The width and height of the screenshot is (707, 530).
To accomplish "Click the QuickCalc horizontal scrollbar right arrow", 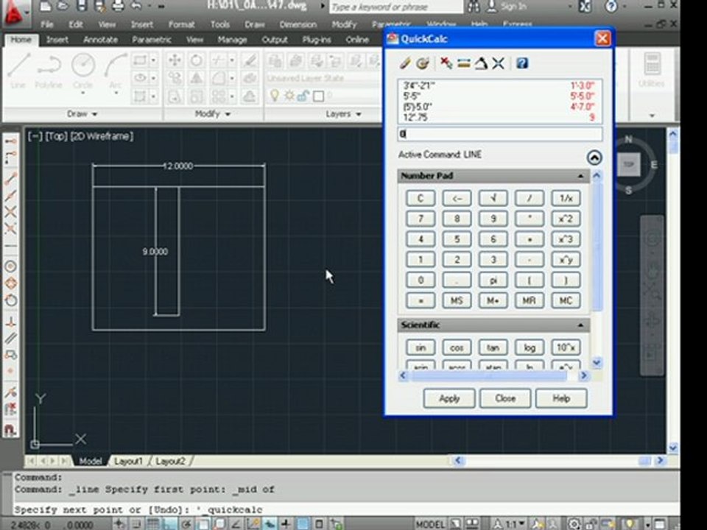I will coord(584,375).
